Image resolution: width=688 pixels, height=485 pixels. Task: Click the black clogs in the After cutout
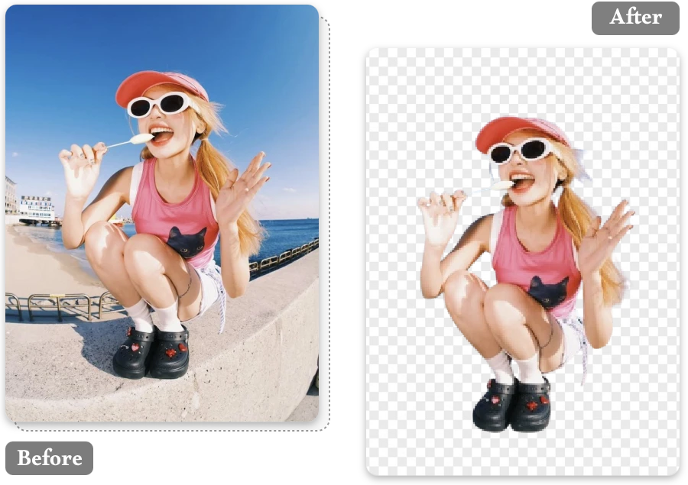[512, 402]
